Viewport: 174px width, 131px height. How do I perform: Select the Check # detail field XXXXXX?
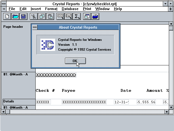43,102
